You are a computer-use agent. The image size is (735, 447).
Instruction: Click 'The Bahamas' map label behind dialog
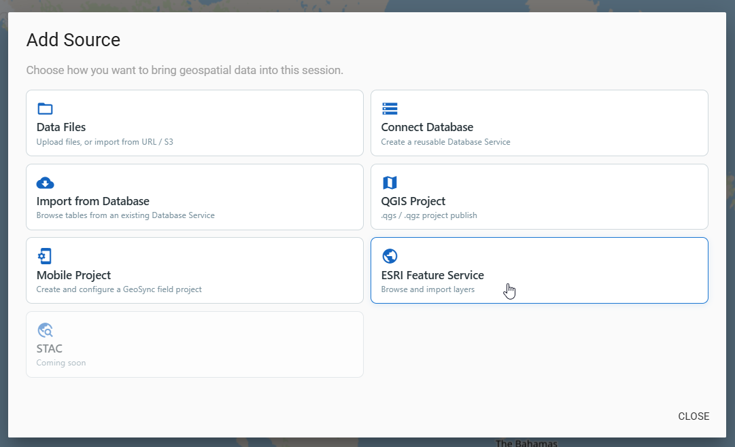click(526, 443)
